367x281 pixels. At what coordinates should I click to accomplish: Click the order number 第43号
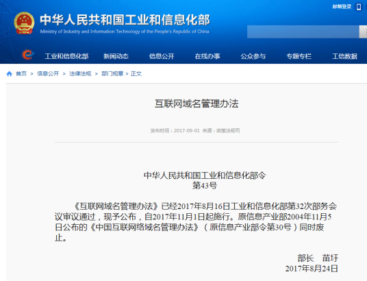[205, 185]
